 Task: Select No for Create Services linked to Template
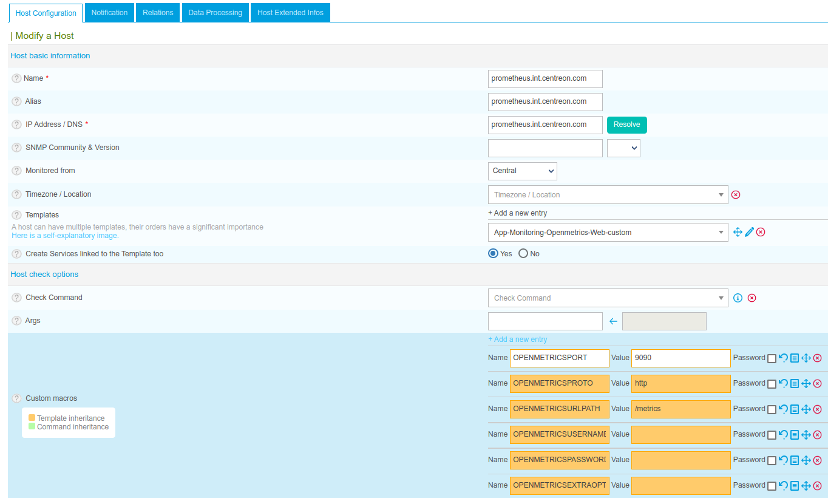click(x=523, y=254)
